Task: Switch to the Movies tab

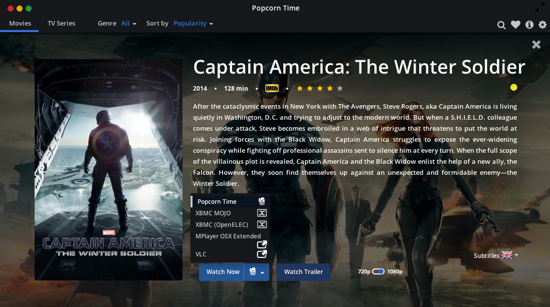Action: tap(20, 23)
